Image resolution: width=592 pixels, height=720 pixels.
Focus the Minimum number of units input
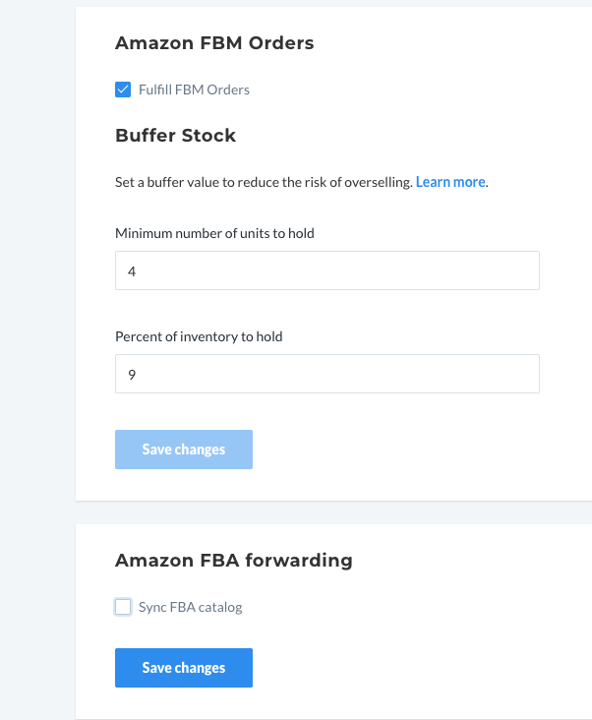[x=326, y=270]
